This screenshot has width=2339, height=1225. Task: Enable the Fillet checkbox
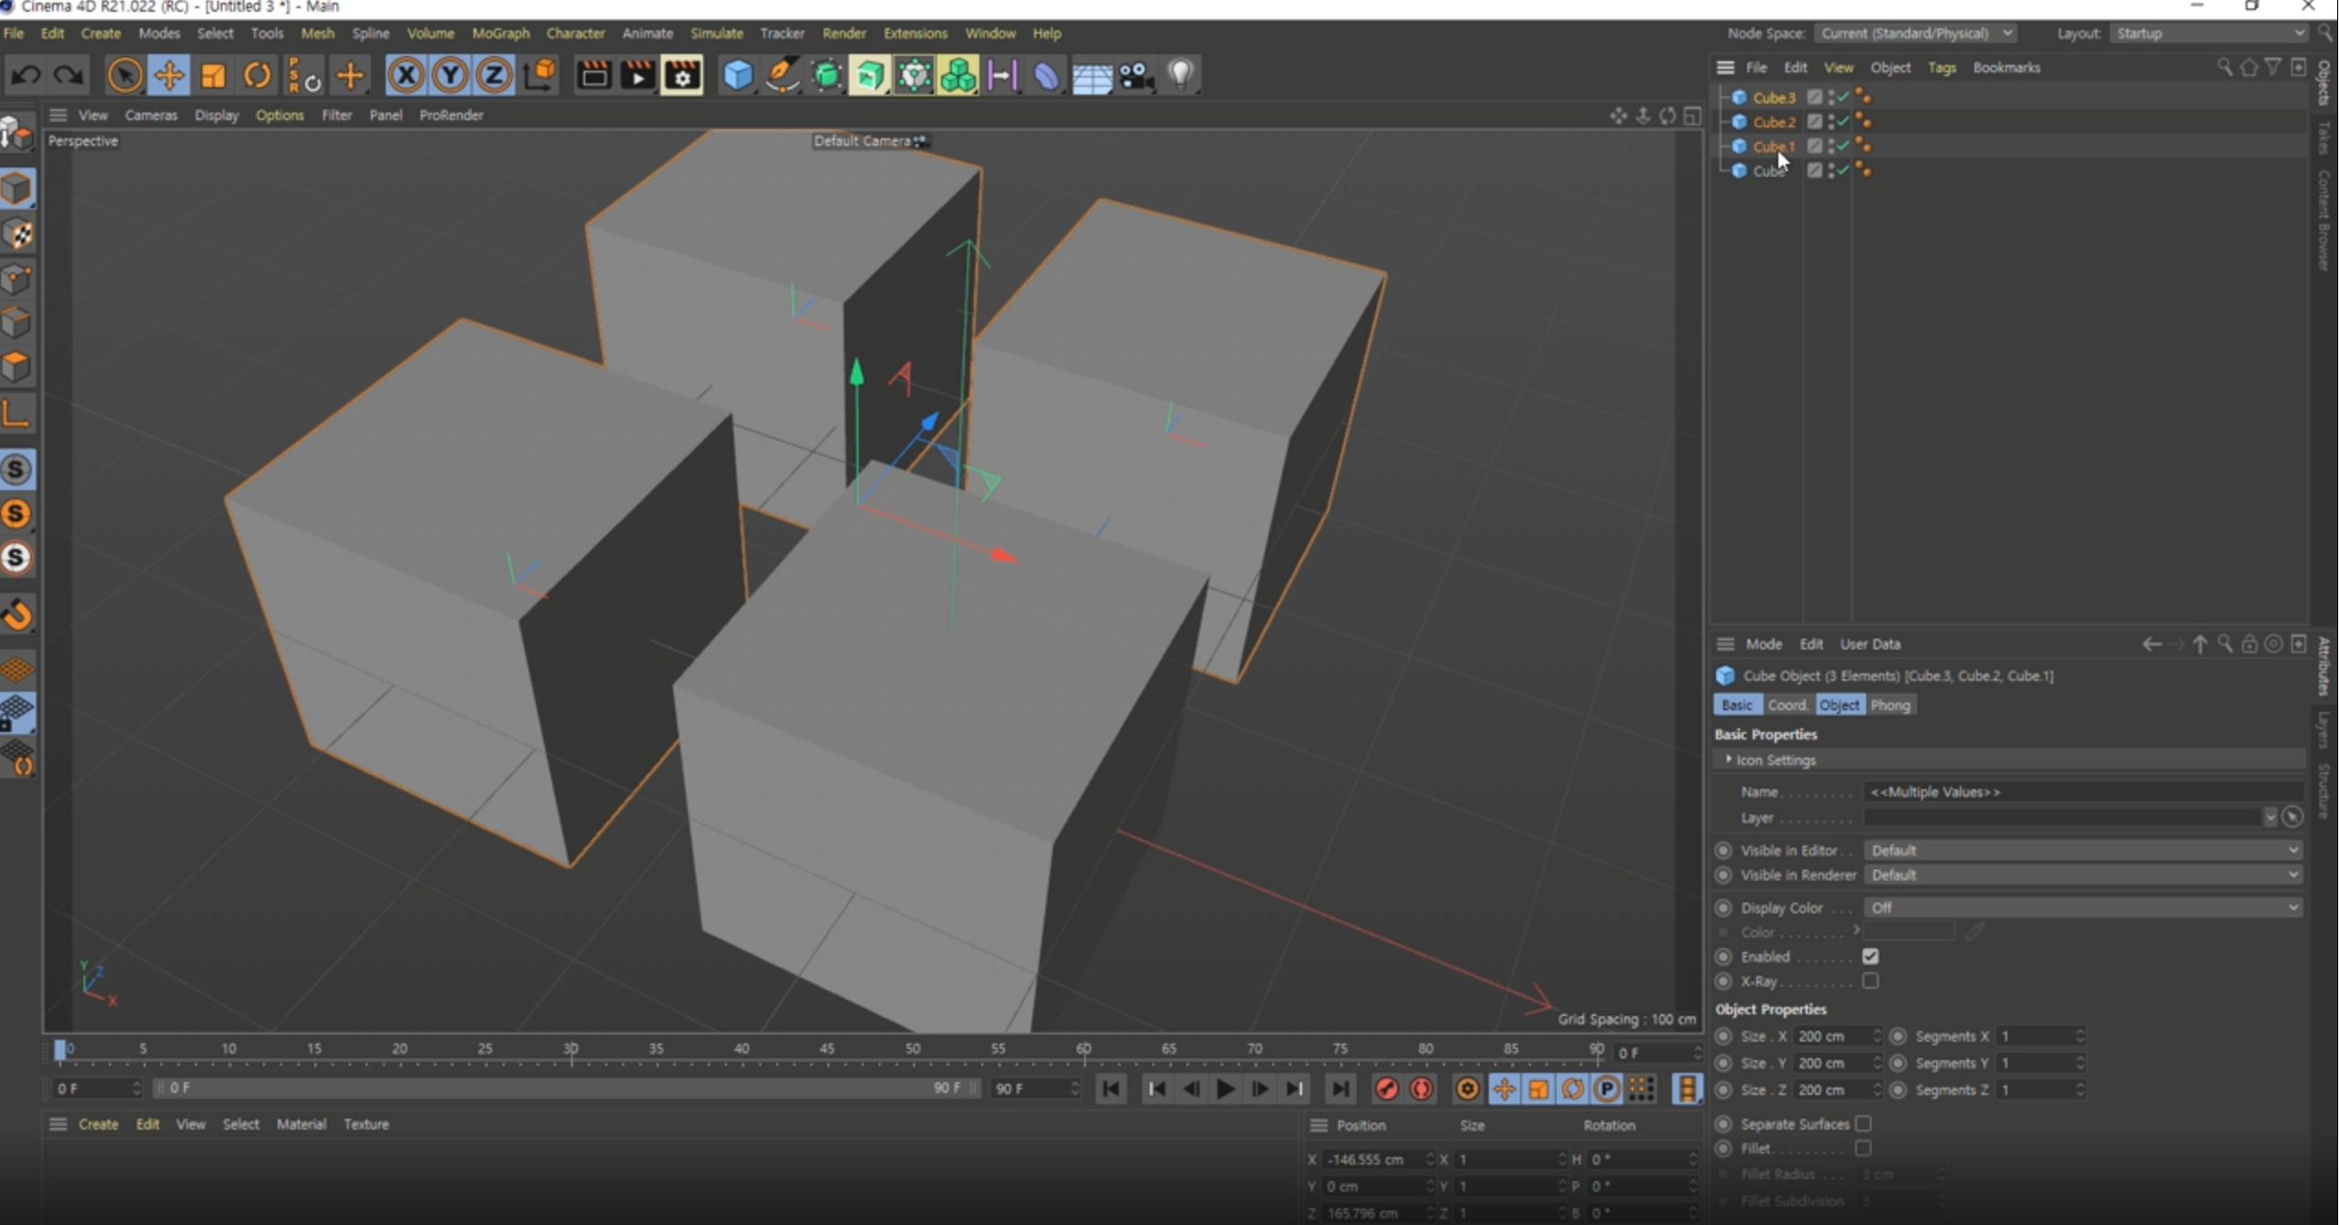pos(1864,1148)
